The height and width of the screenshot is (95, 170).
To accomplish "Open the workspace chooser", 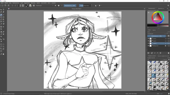I will tap(168, 6).
